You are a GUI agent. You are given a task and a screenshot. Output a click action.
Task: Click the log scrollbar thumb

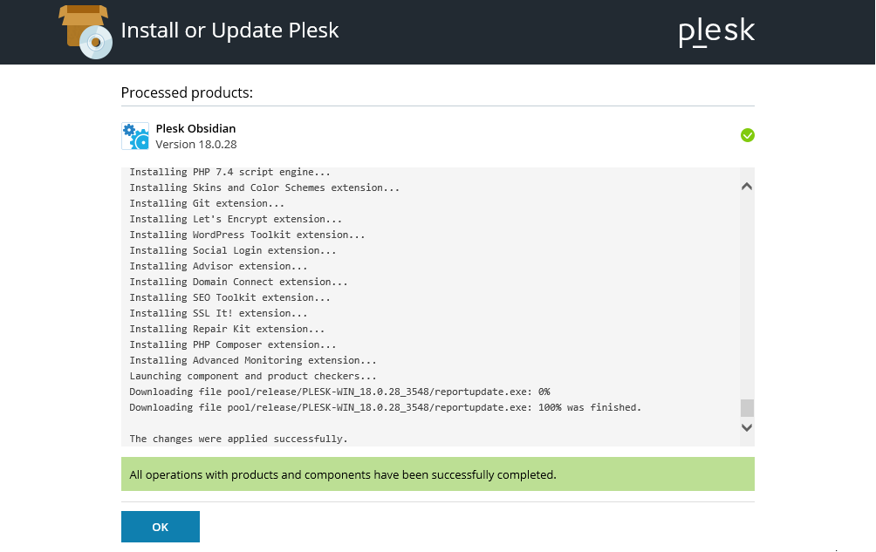click(747, 407)
